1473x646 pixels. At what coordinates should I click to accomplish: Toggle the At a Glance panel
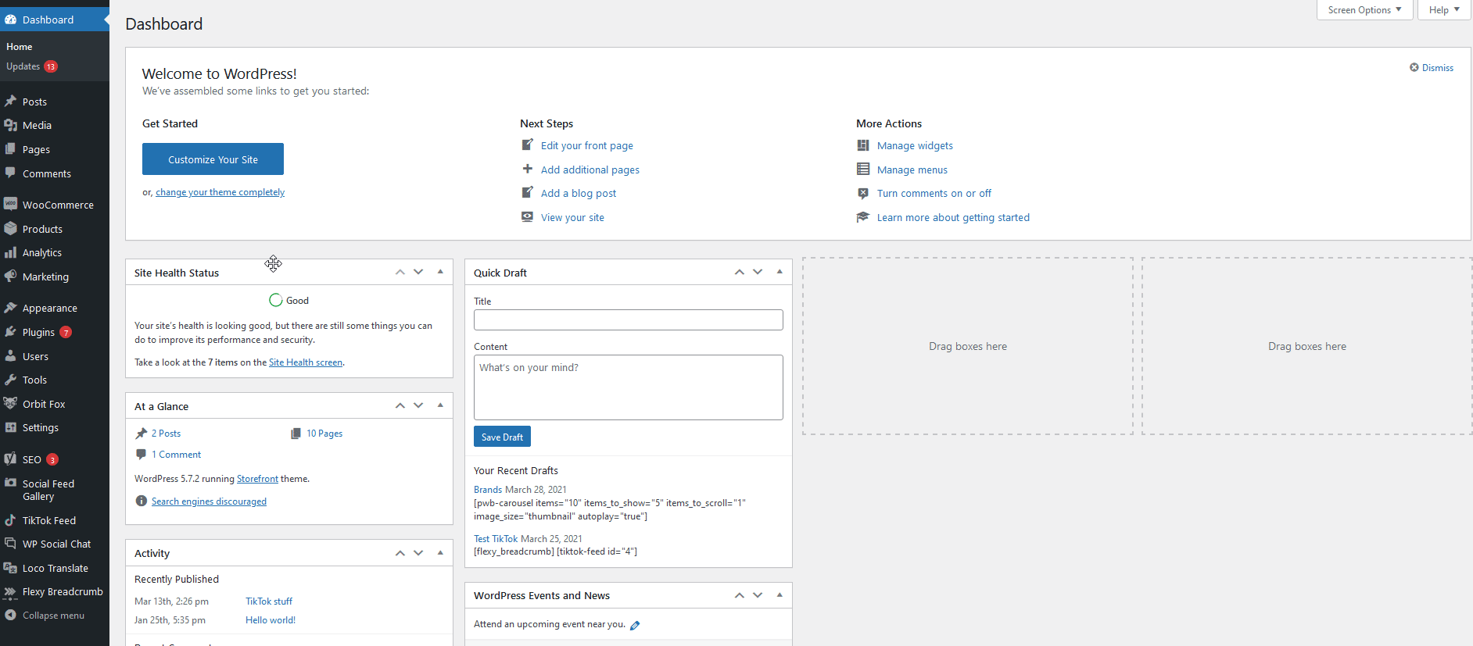[x=440, y=405]
